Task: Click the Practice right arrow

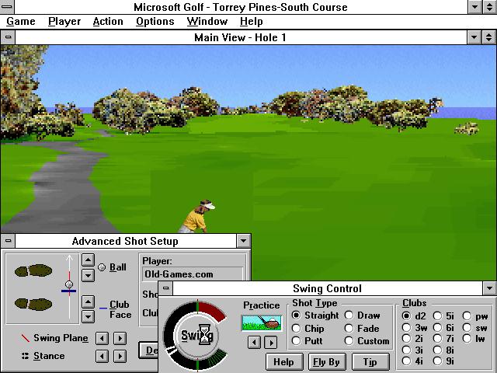Action: pyautogui.click(x=271, y=343)
